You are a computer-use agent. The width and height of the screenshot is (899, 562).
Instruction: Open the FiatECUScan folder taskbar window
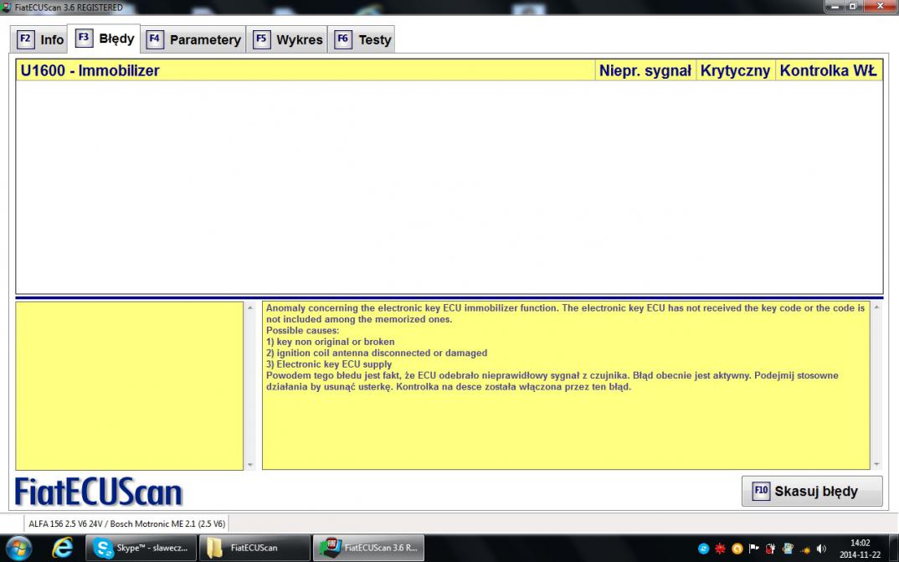pos(254,548)
